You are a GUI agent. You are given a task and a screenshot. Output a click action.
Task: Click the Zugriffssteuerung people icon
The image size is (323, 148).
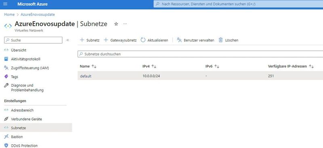6,68
